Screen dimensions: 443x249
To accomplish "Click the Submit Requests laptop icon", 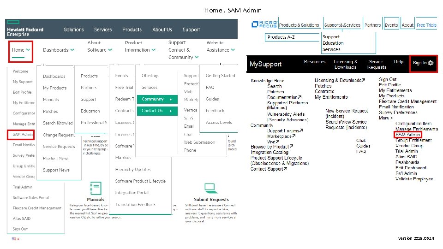I will (x=210, y=188).
